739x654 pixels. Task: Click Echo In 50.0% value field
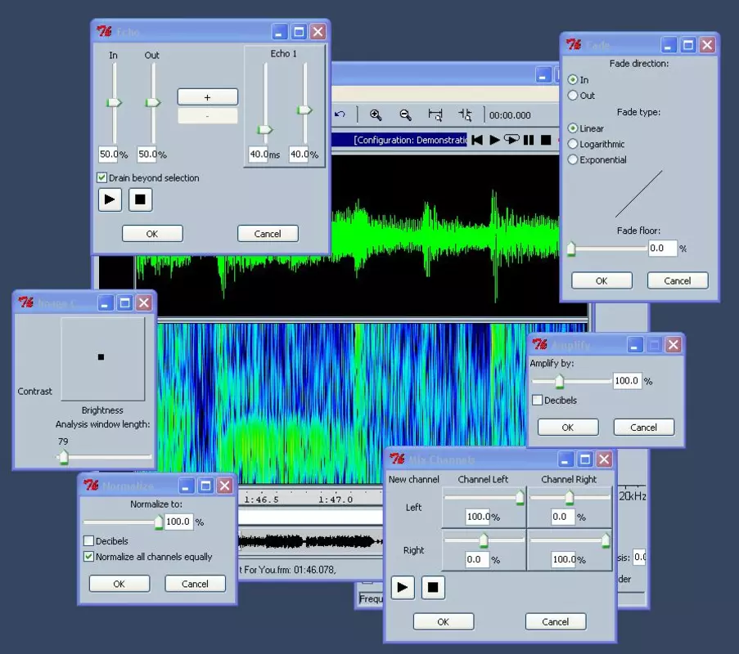pos(110,154)
